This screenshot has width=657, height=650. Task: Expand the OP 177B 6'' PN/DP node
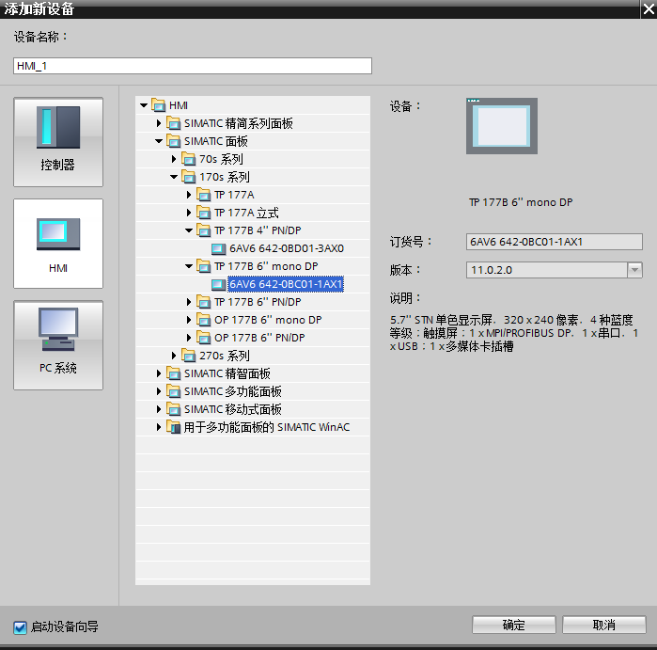[x=189, y=338]
